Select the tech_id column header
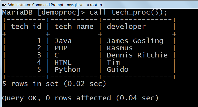Image resolution: width=198 pixels, height=107 pixels. [x=26, y=27]
